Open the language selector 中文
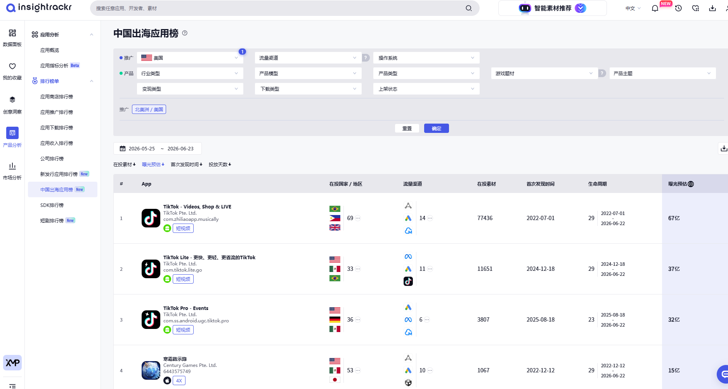The width and height of the screenshot is (728, 389). click(633, 8)
